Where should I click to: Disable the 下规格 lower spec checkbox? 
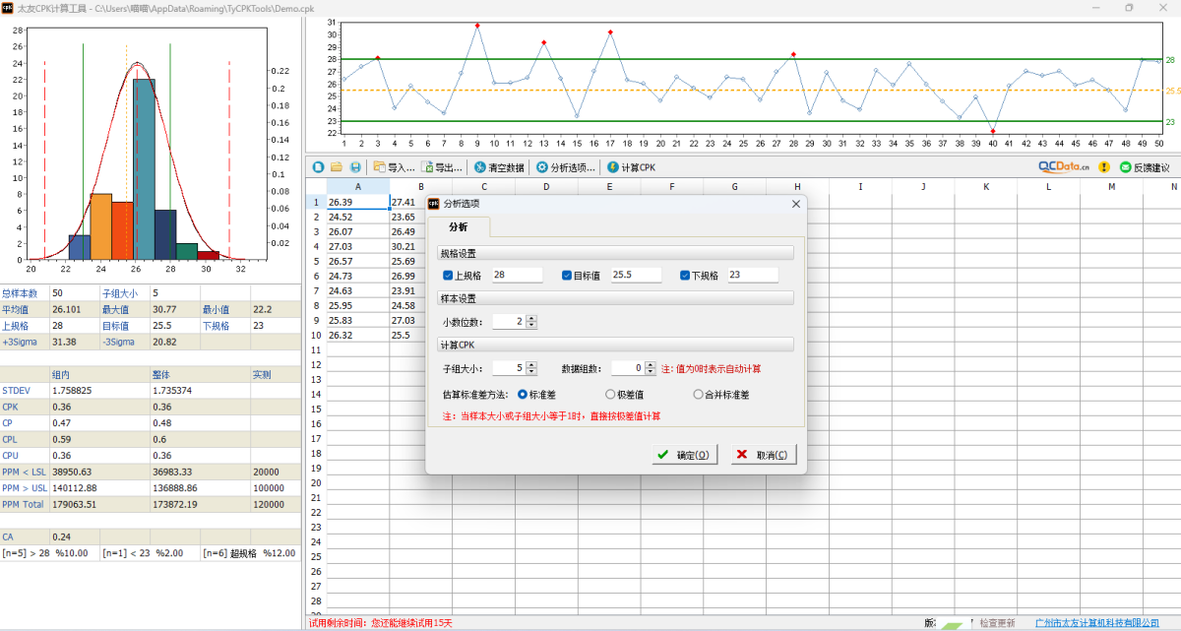(x=685, y=276)
